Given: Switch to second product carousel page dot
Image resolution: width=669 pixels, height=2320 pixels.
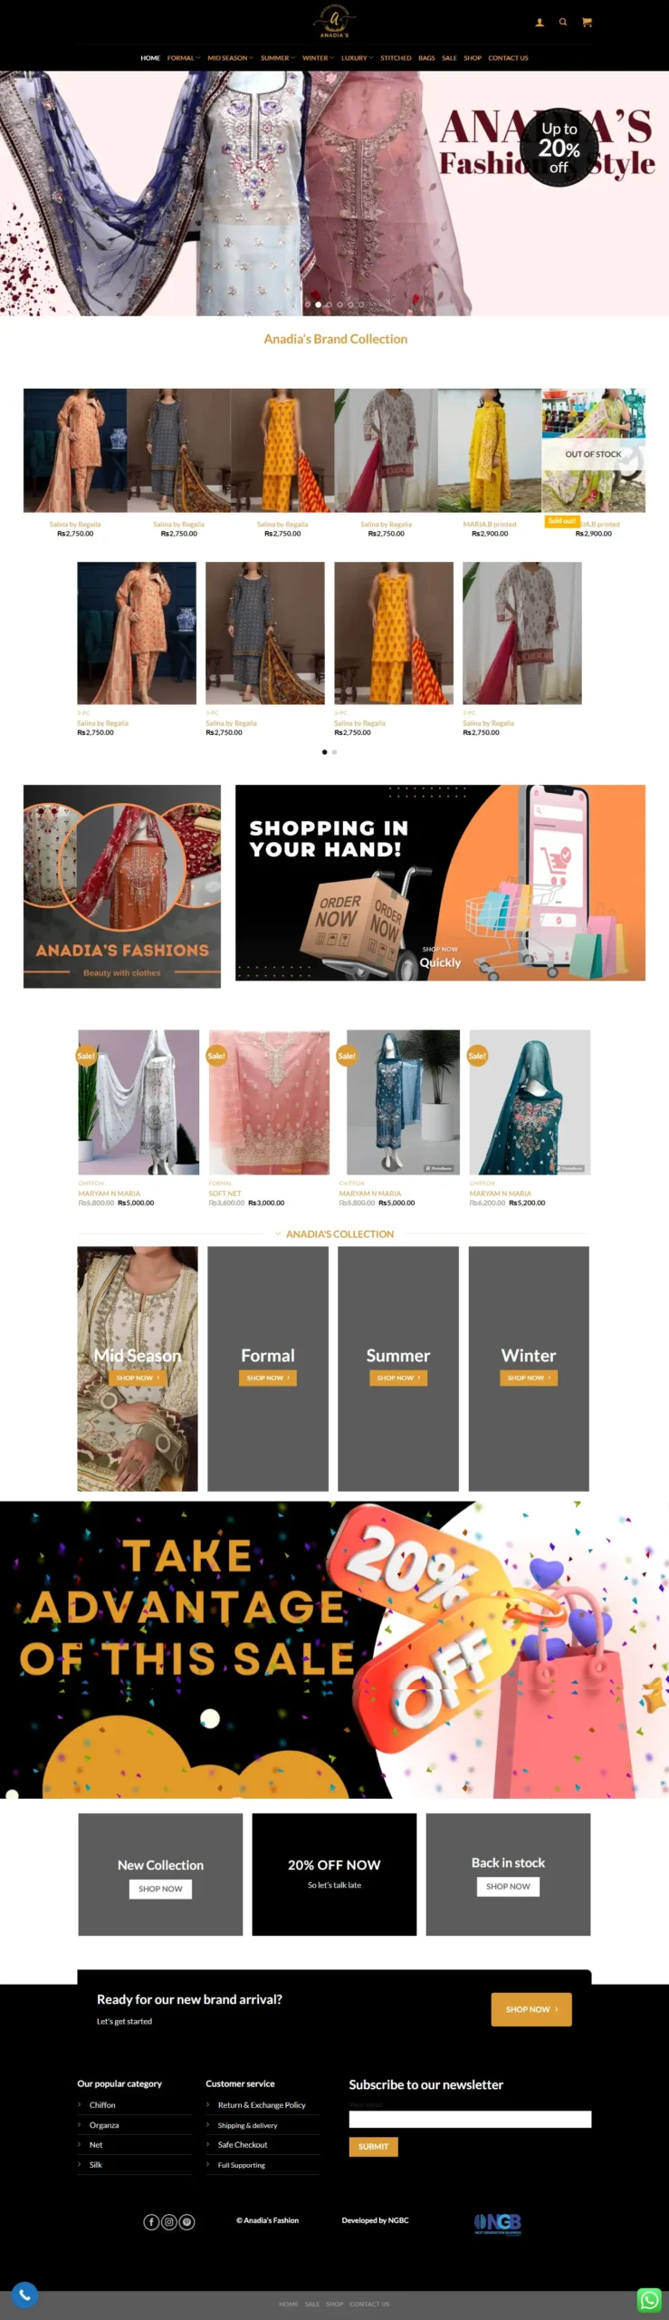Looking at the screenshot, I should click(x=334, y=752).
